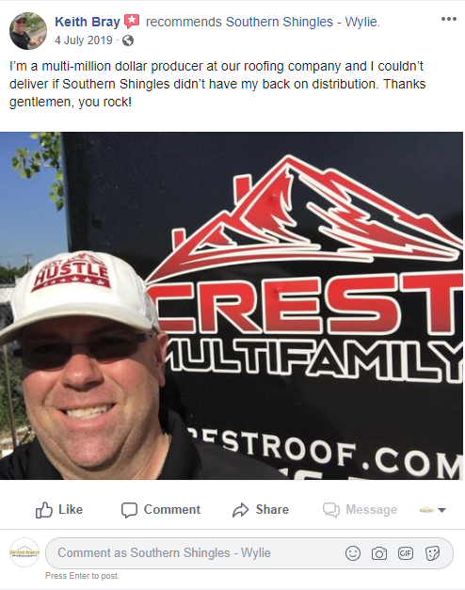Click the red recommendation star badge
This screenshot has height=590, width=465.
tap(132, 21)
